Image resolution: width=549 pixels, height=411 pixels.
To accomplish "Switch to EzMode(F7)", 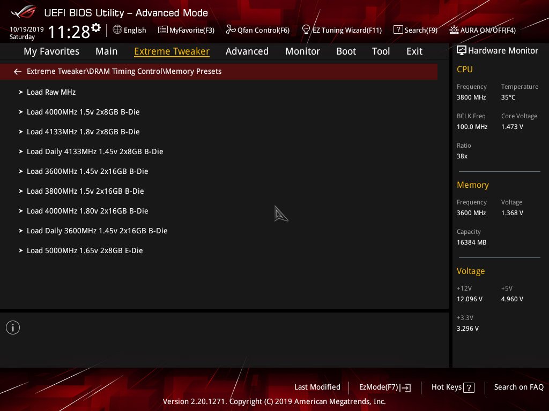I will point(379,387).
